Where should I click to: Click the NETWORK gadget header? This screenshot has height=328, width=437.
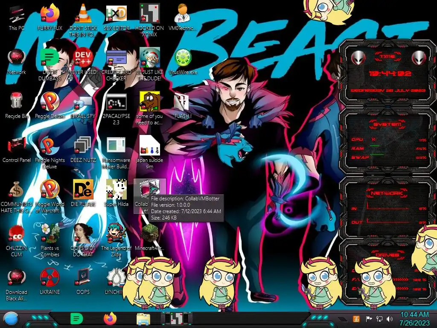(x=387, y=193)
